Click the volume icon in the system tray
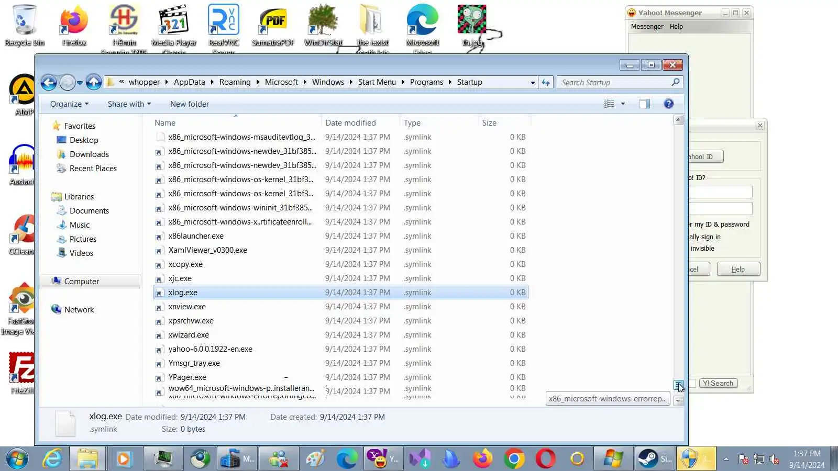Viewport: 838px width, 471px height. point(774,459)
